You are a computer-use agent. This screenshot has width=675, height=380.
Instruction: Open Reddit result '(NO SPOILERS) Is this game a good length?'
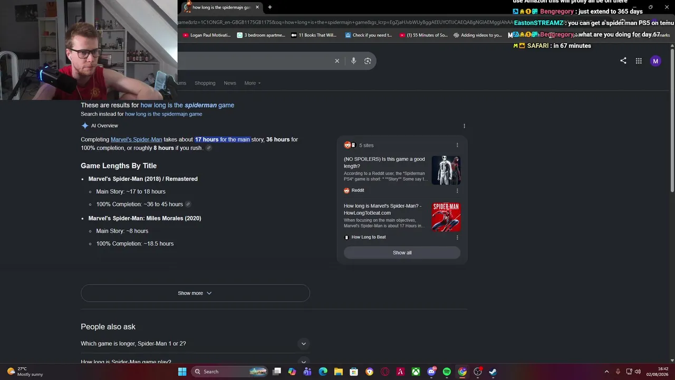point(384,163)
